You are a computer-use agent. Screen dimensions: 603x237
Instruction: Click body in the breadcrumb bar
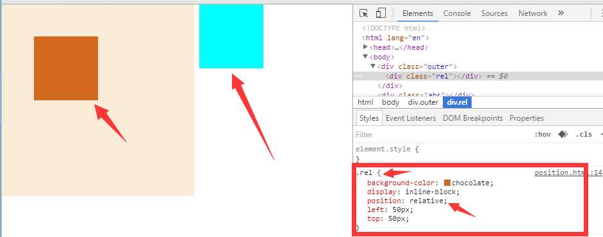[x=391, y=102]
